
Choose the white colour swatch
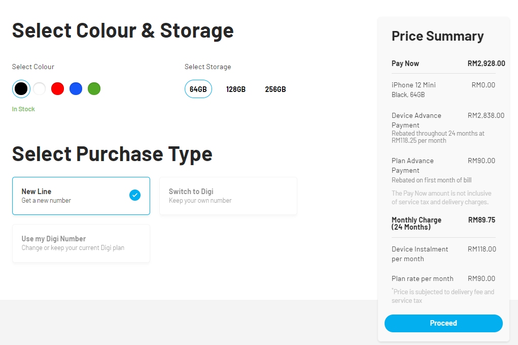[40, 89]
